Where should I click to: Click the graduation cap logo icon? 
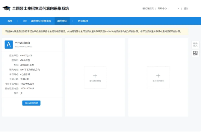(x=6, y=8)
